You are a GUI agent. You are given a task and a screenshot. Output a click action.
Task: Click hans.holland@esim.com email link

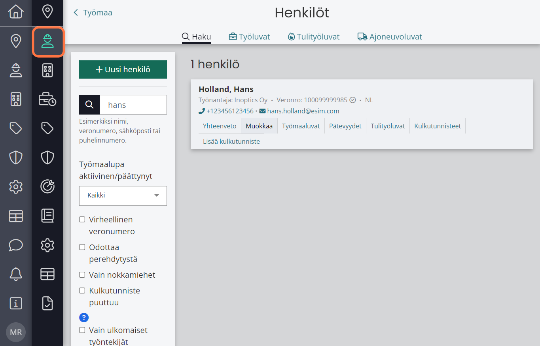tap(303, 111)
